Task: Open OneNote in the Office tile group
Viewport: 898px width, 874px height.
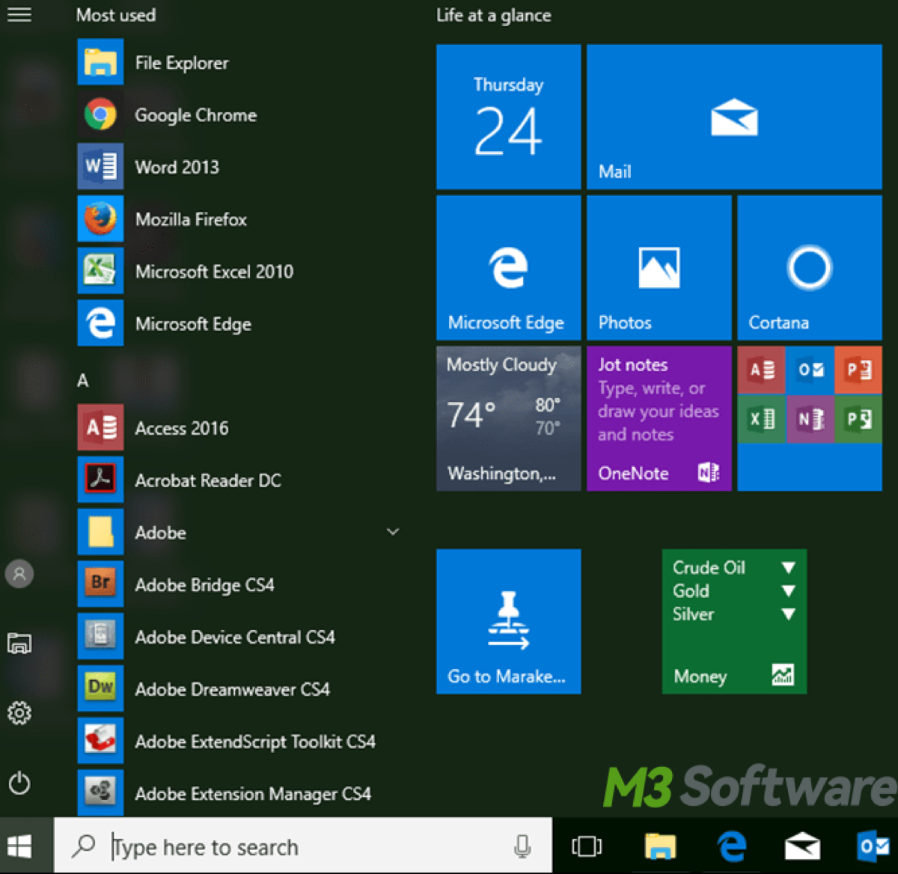Action: 810,419
